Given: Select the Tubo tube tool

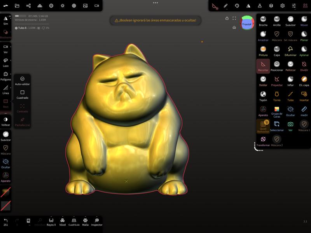Looking at the screenshot, I should tap(290, 96).
